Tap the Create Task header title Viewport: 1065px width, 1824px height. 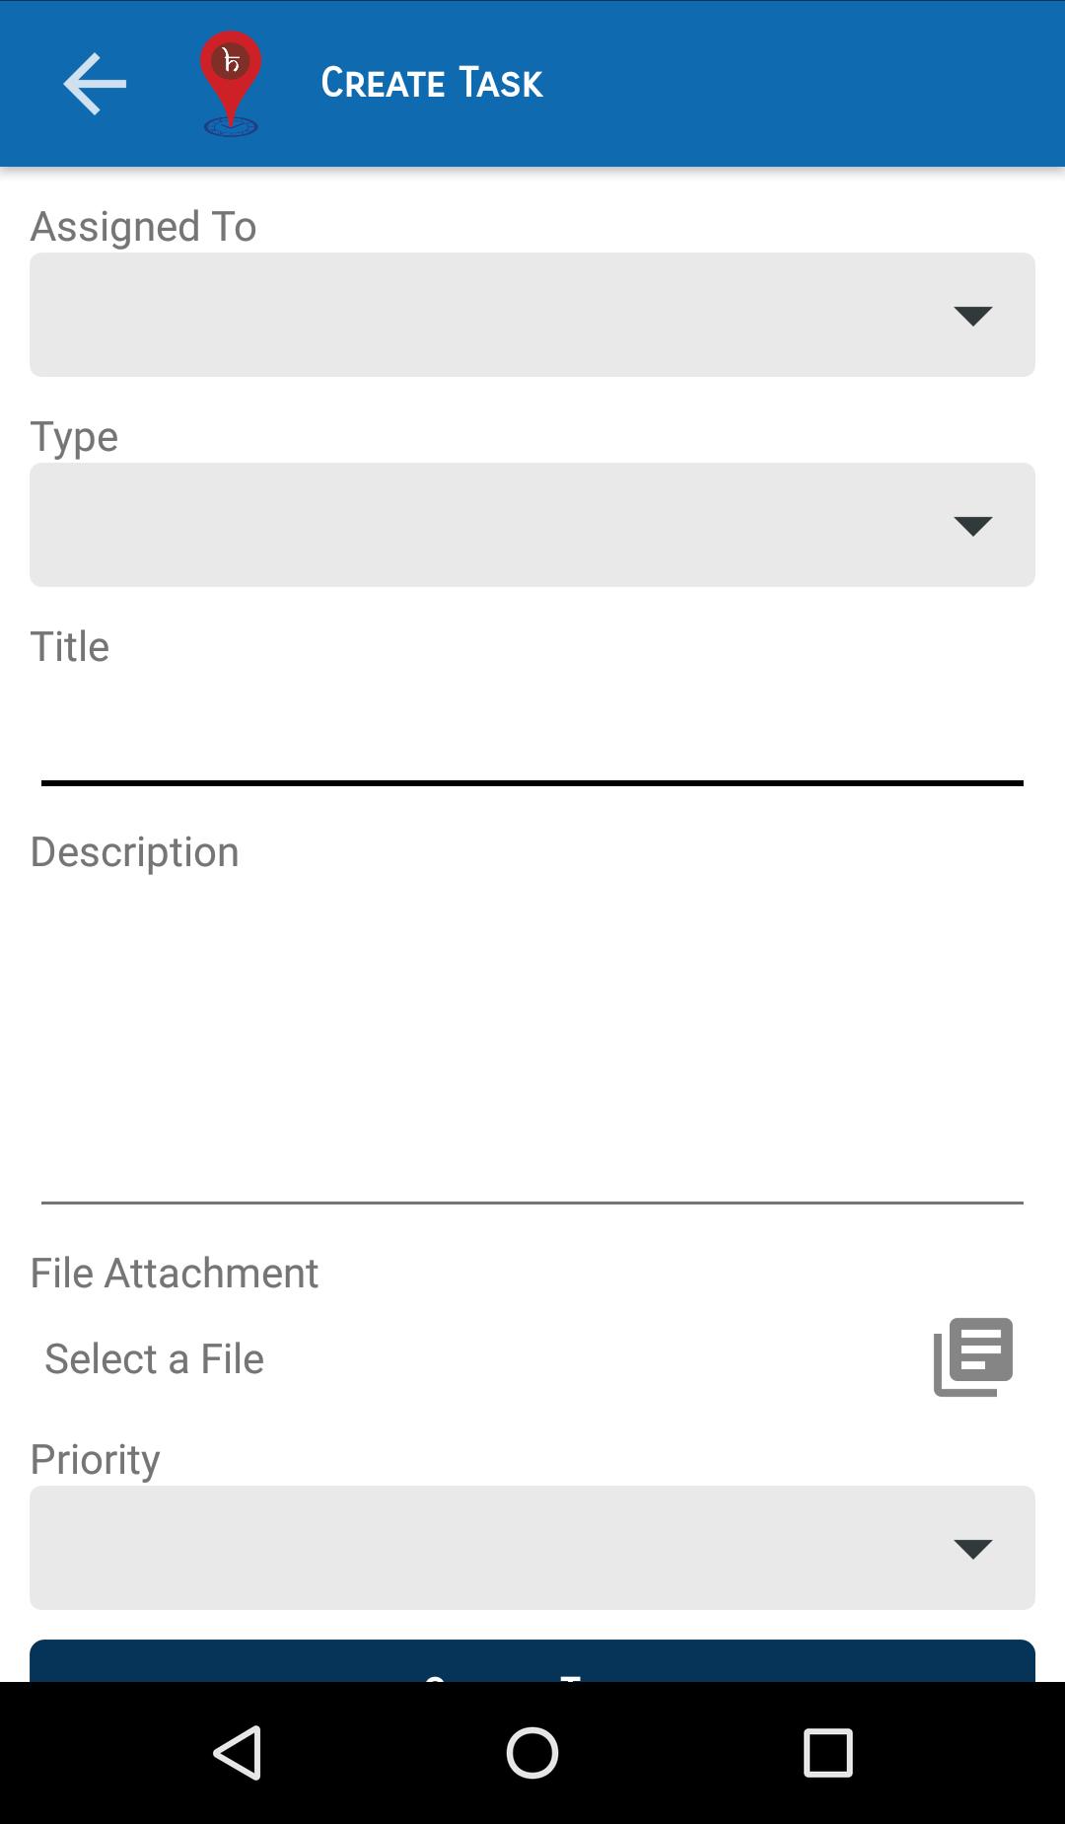coord(432,84)
